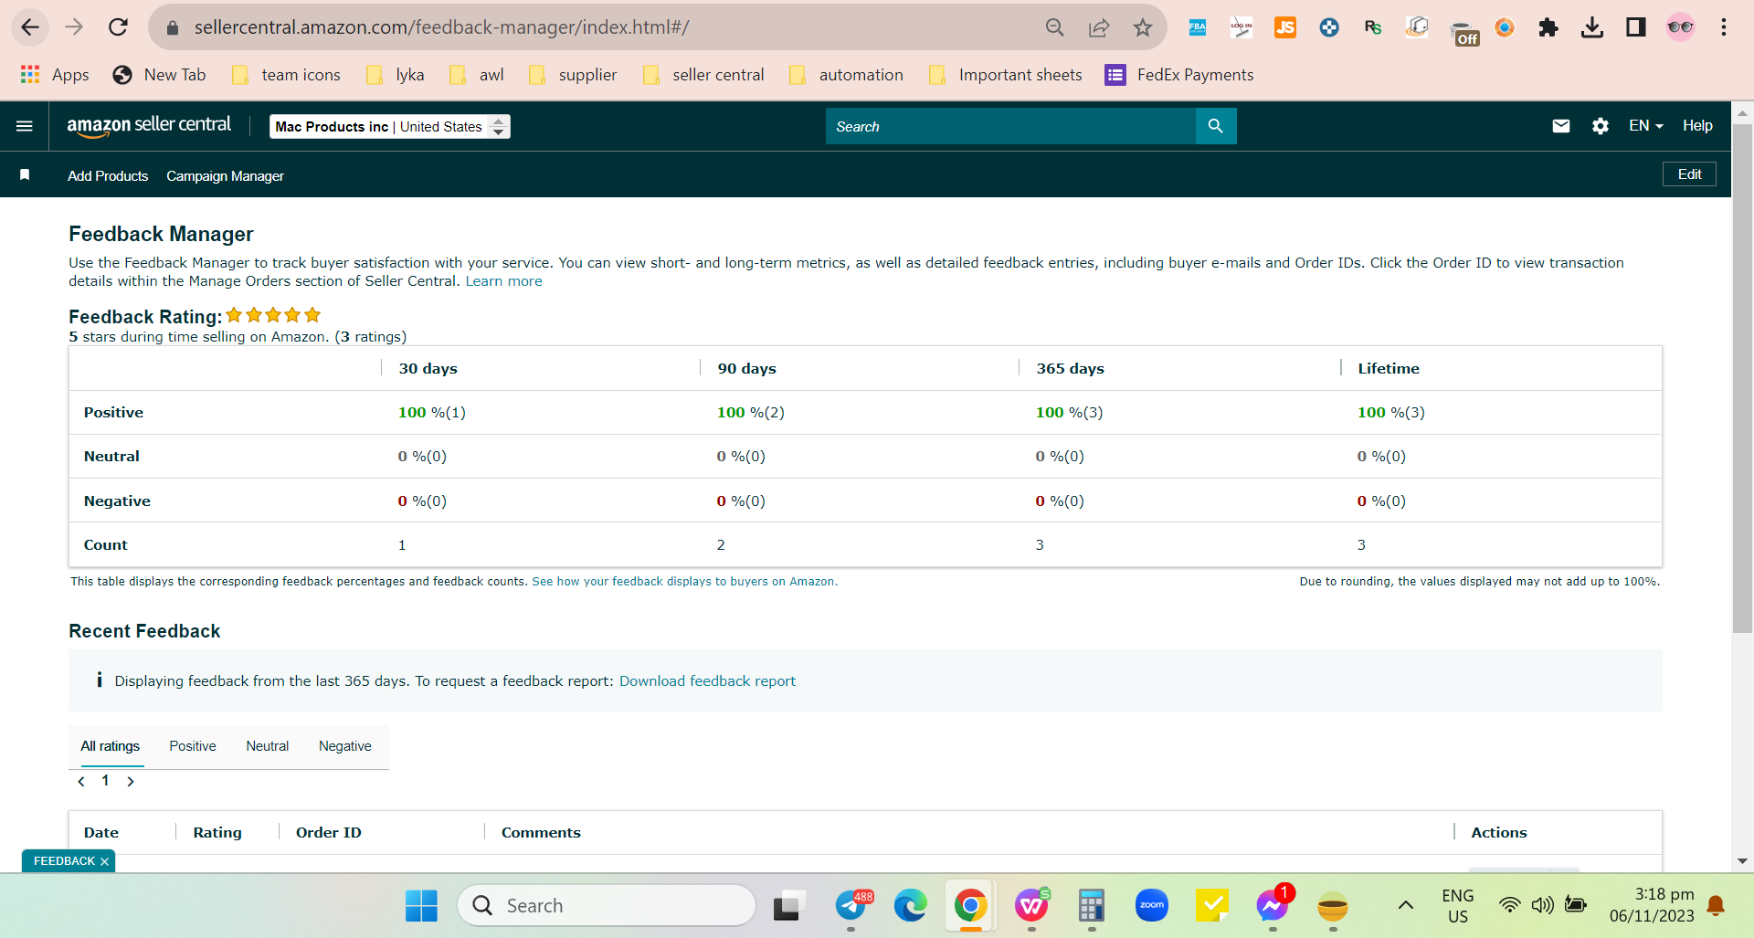
Task: Click the bookmark flag icon beside Add Products
Action: point(25,174)
